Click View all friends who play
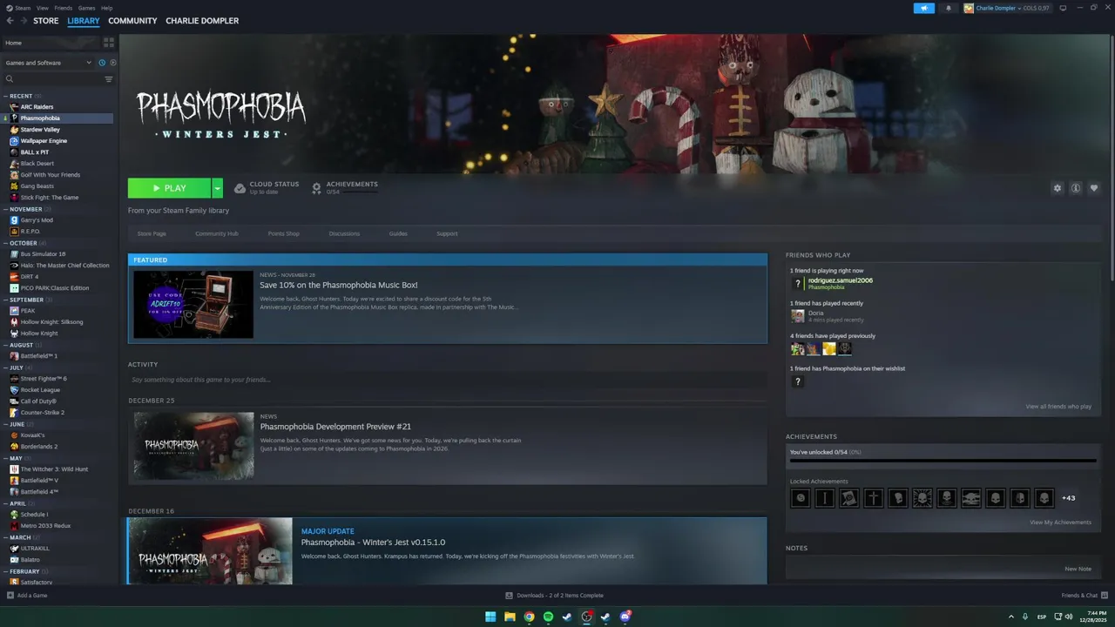This screenshot has width=1115, height=627. coord(1058,407)
